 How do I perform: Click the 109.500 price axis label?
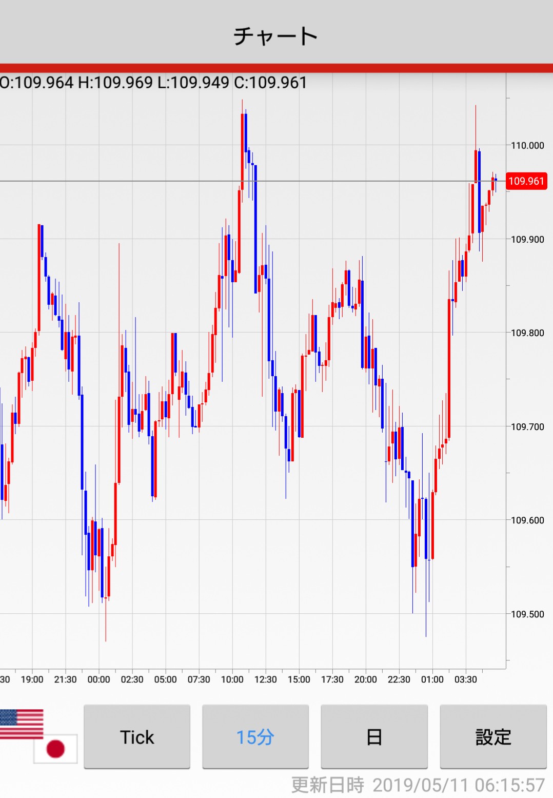point(527,614)
